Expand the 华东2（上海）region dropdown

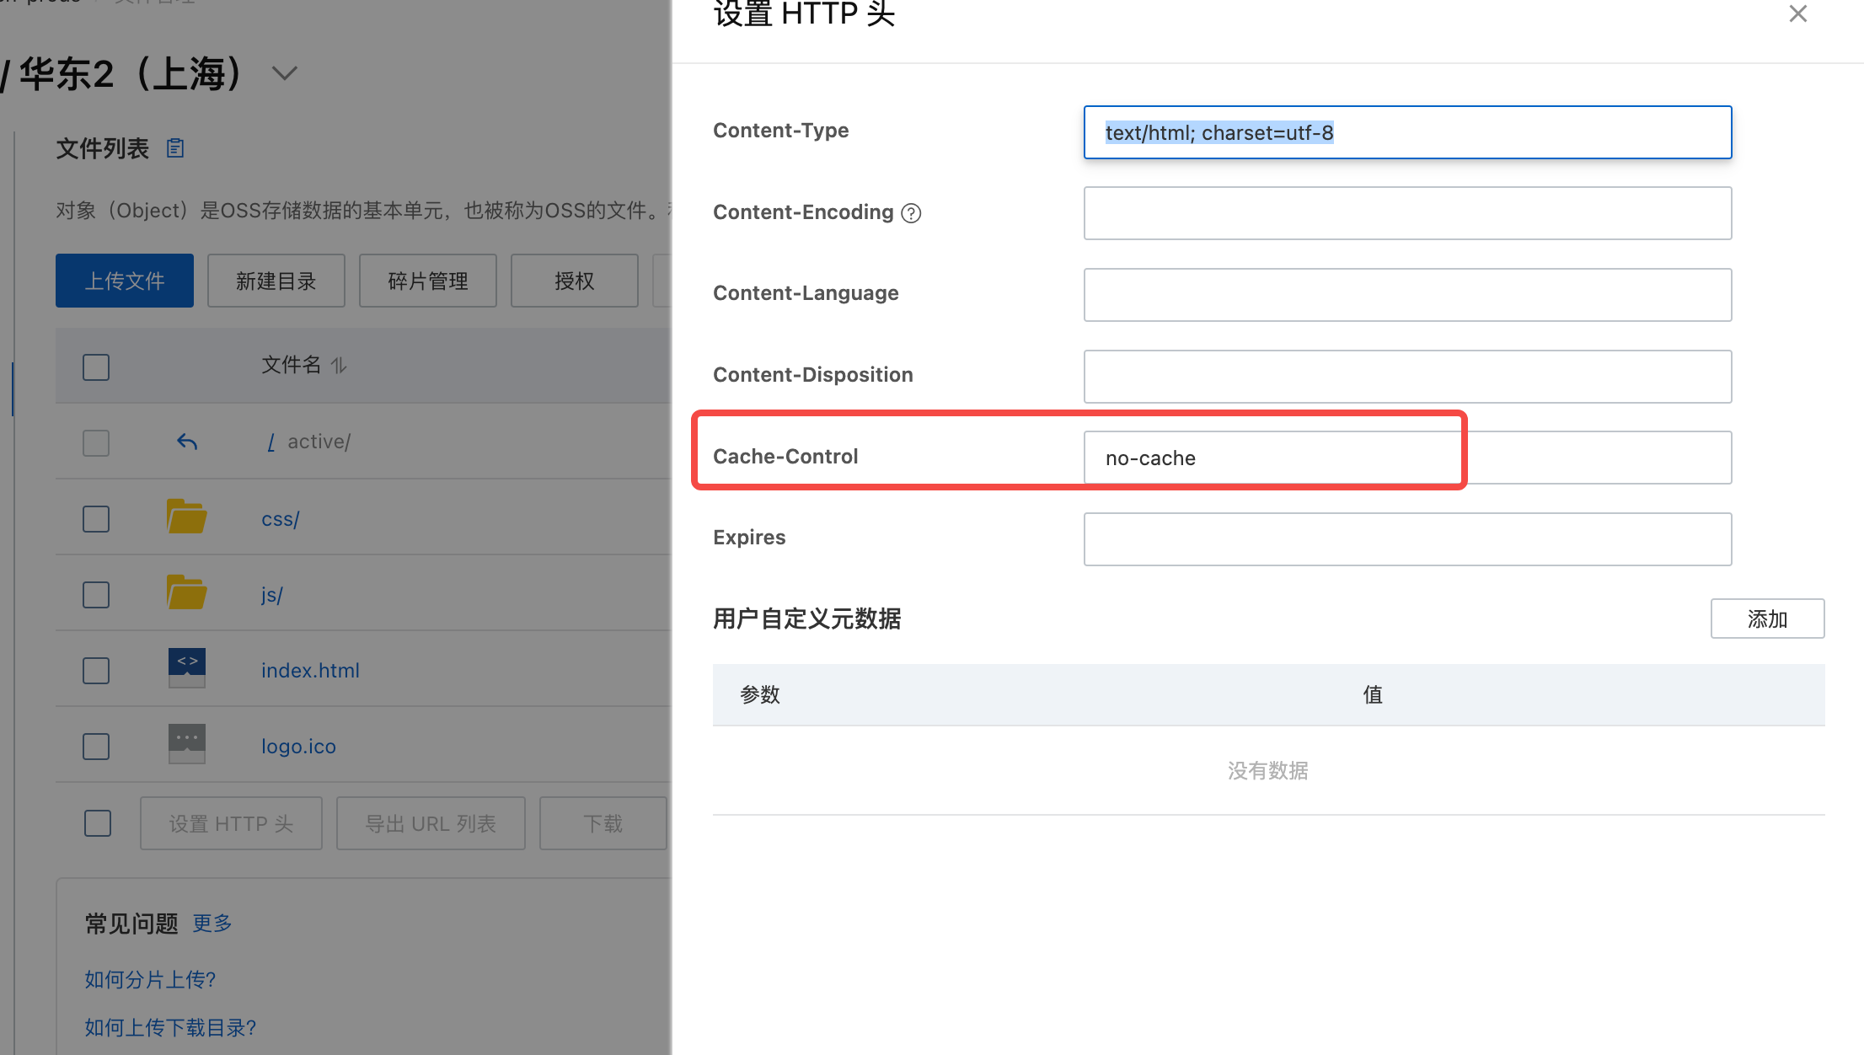285,73
